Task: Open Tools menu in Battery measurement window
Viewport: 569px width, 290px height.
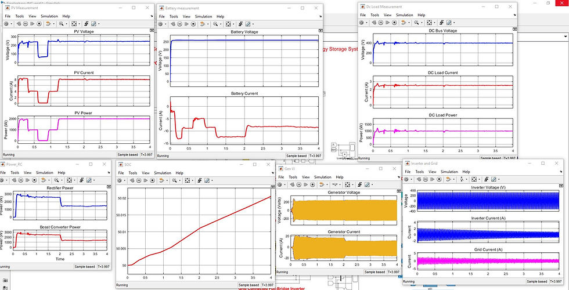Action: 174,17
